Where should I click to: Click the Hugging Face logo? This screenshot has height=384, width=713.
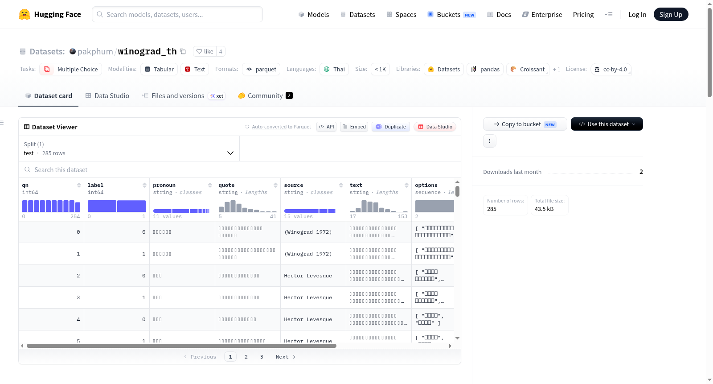pos(25,14)
